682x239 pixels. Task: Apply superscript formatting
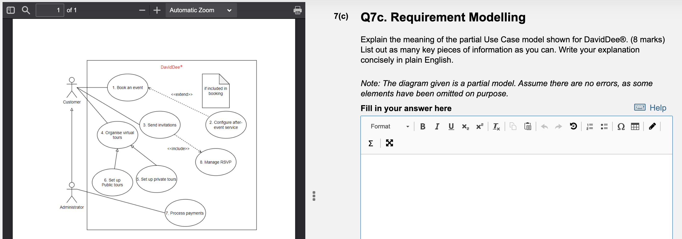(479, 127)
